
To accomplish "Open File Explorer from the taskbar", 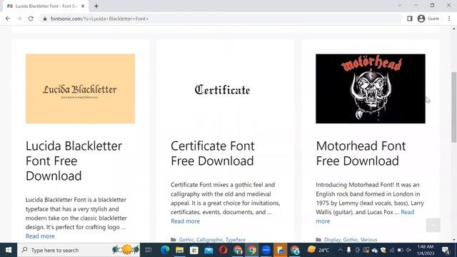I will click(179, 250).
